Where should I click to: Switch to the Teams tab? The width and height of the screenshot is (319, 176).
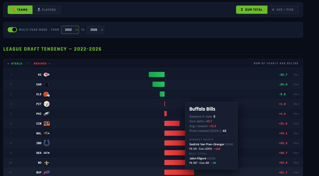tap(20, 10)
